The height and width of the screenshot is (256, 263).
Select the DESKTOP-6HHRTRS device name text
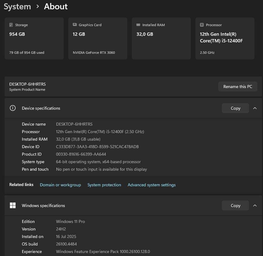tap(27, 84)
